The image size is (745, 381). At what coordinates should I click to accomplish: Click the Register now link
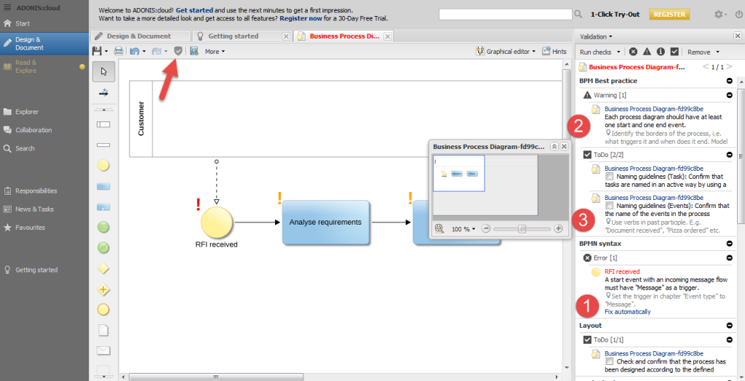tap(300, 18)
